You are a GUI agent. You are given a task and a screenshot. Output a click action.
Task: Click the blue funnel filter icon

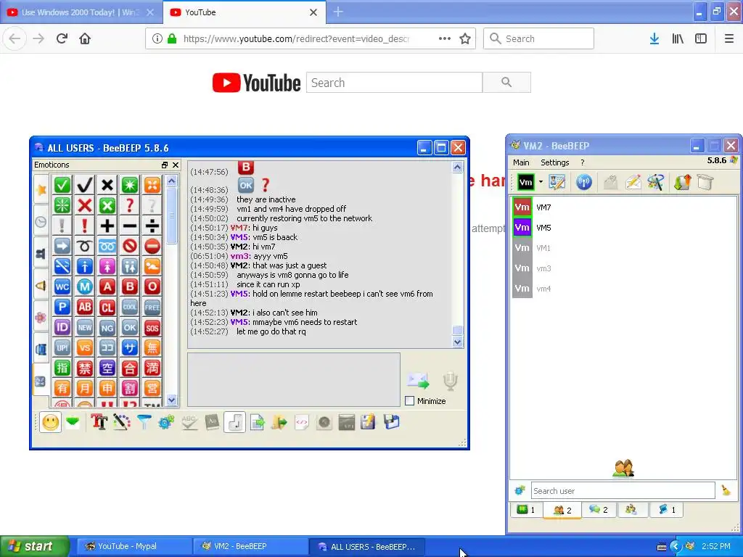point(144,422)
